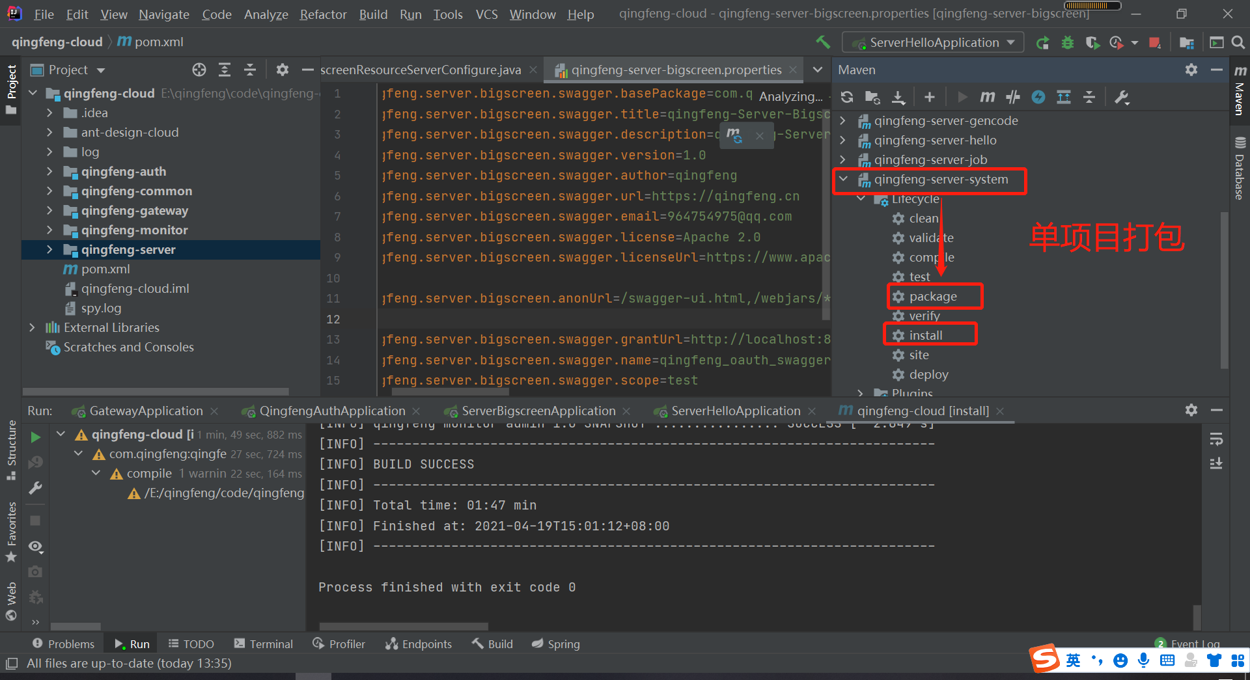Open the Navigate menu
The height and width of the screenshot is (680, 1250).
point(164,14)
